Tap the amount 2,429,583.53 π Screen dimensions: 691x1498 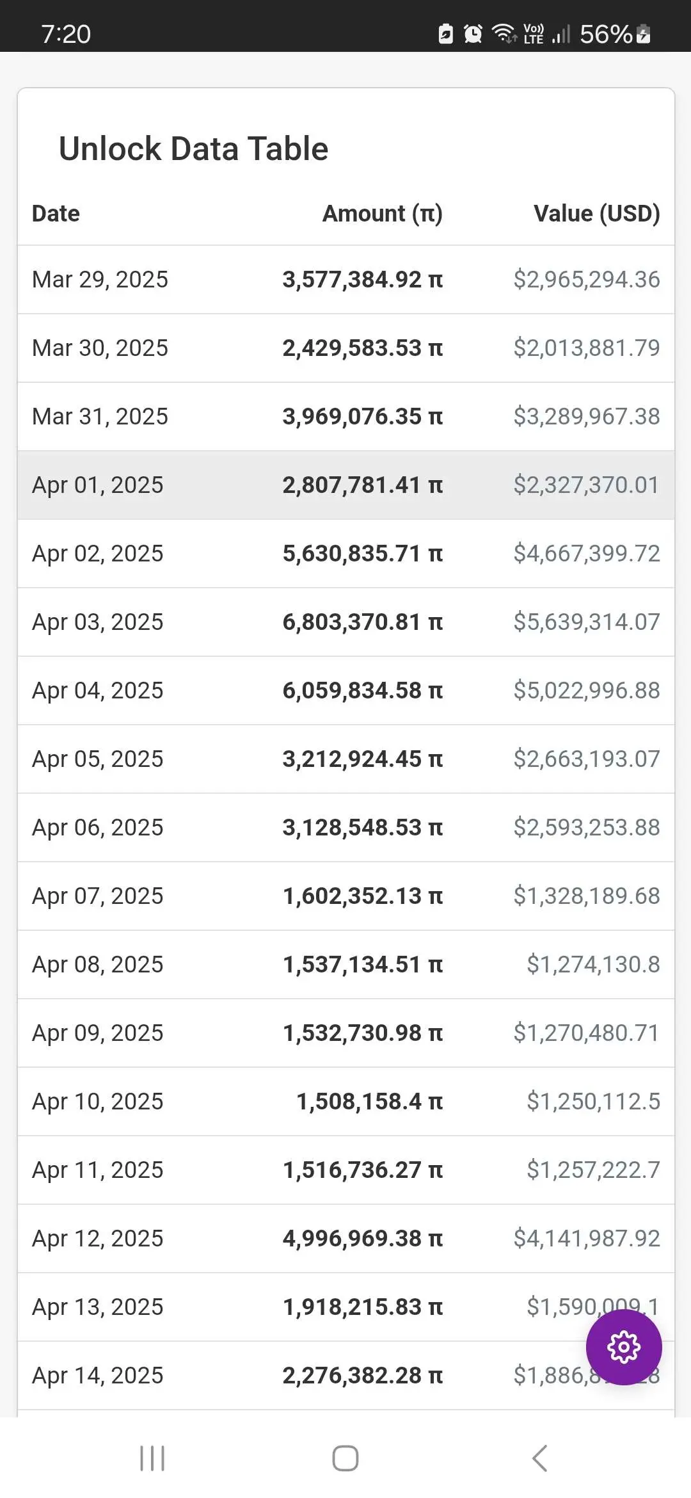pos(363,348)
